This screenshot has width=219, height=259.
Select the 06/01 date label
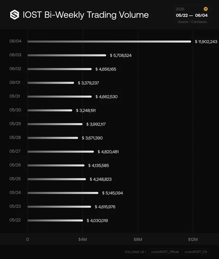click(15, 82)
